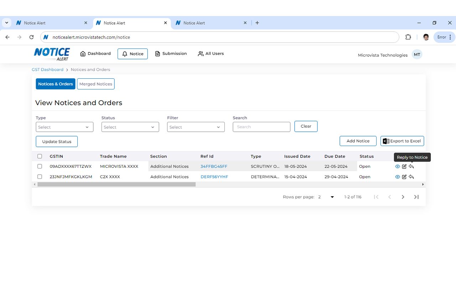Select the checkbox for C2X XXXX row
This screenshot has width=456, height=285.
coord(40,177)
